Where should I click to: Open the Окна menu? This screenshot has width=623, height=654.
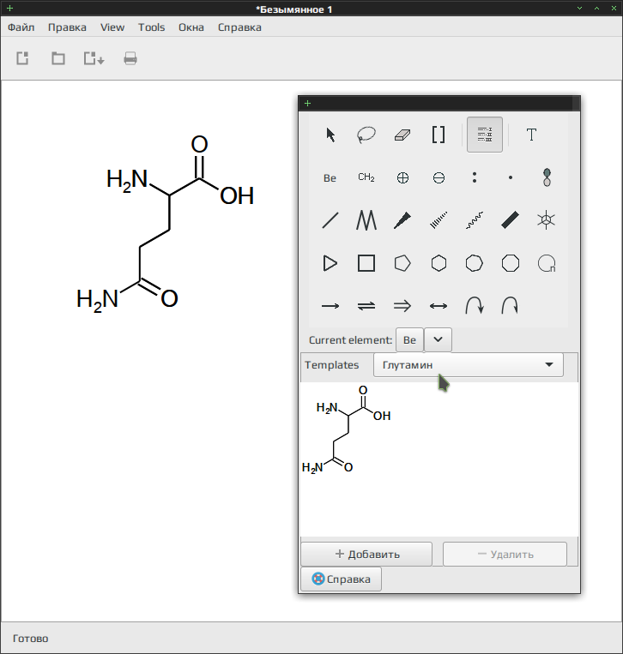click(191, 27)
